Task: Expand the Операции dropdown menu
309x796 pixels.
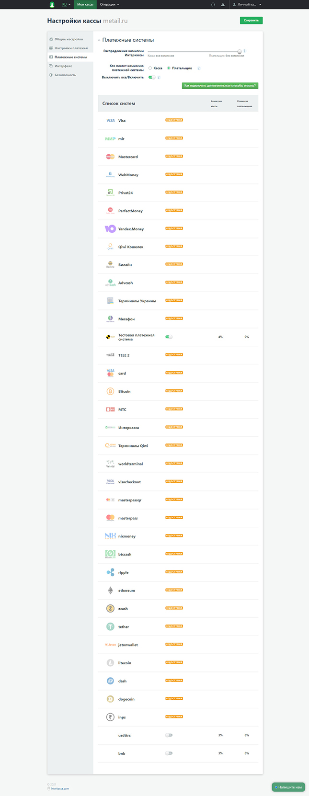Action: 109,4
